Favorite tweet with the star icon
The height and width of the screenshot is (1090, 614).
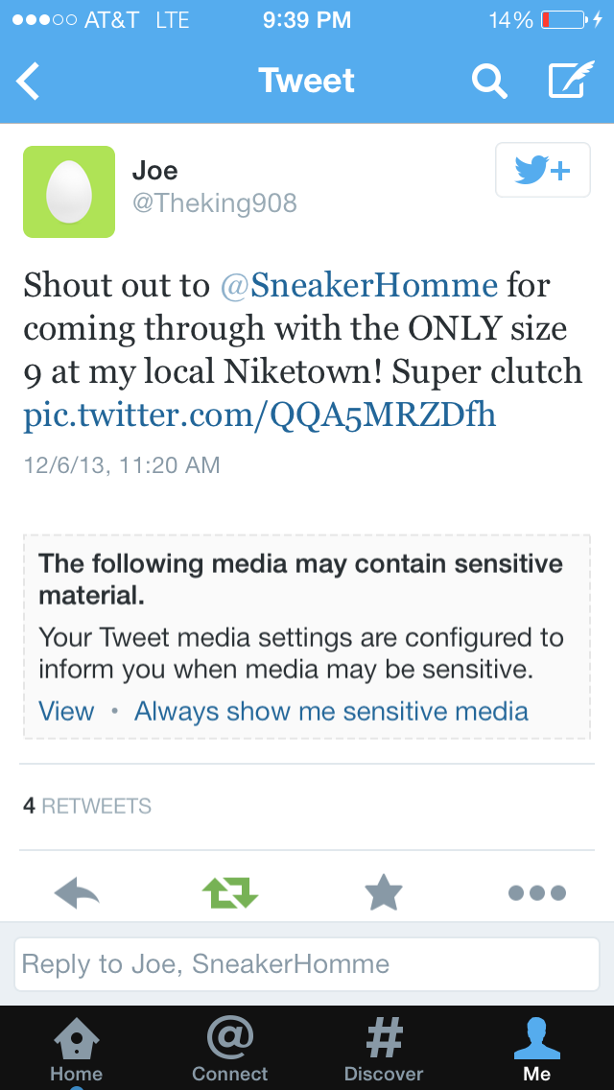pos(384,892)
